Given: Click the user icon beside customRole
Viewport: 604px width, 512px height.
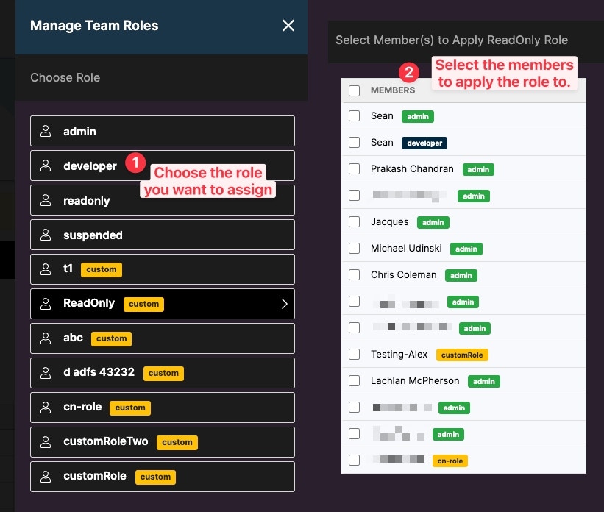Looking at the screenshot, I should tap(46, 477).
